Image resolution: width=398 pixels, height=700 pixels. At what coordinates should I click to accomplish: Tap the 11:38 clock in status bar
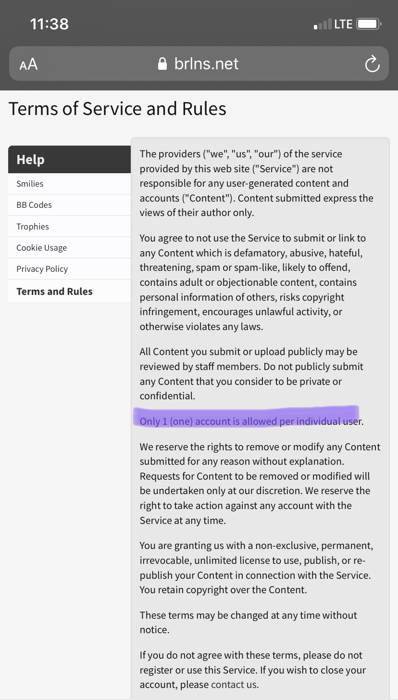[49, 24]
